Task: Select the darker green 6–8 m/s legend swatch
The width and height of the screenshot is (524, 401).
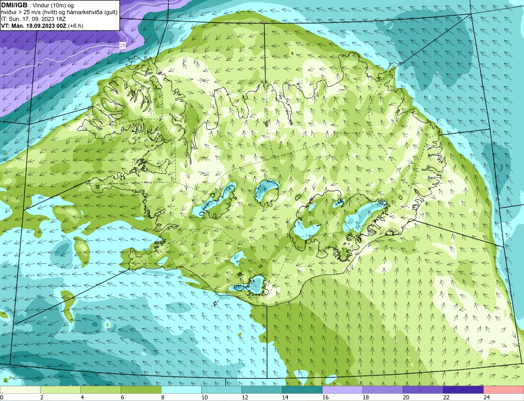Action: tap(141, 390)
